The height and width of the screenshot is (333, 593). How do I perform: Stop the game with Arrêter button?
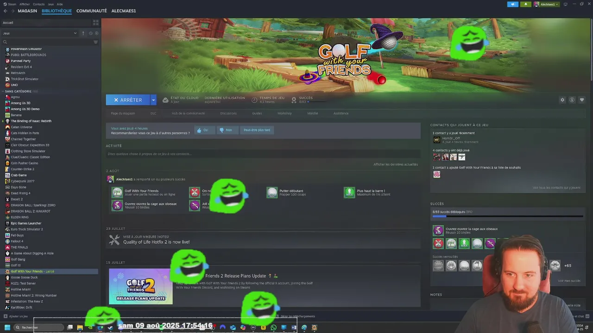128,100
